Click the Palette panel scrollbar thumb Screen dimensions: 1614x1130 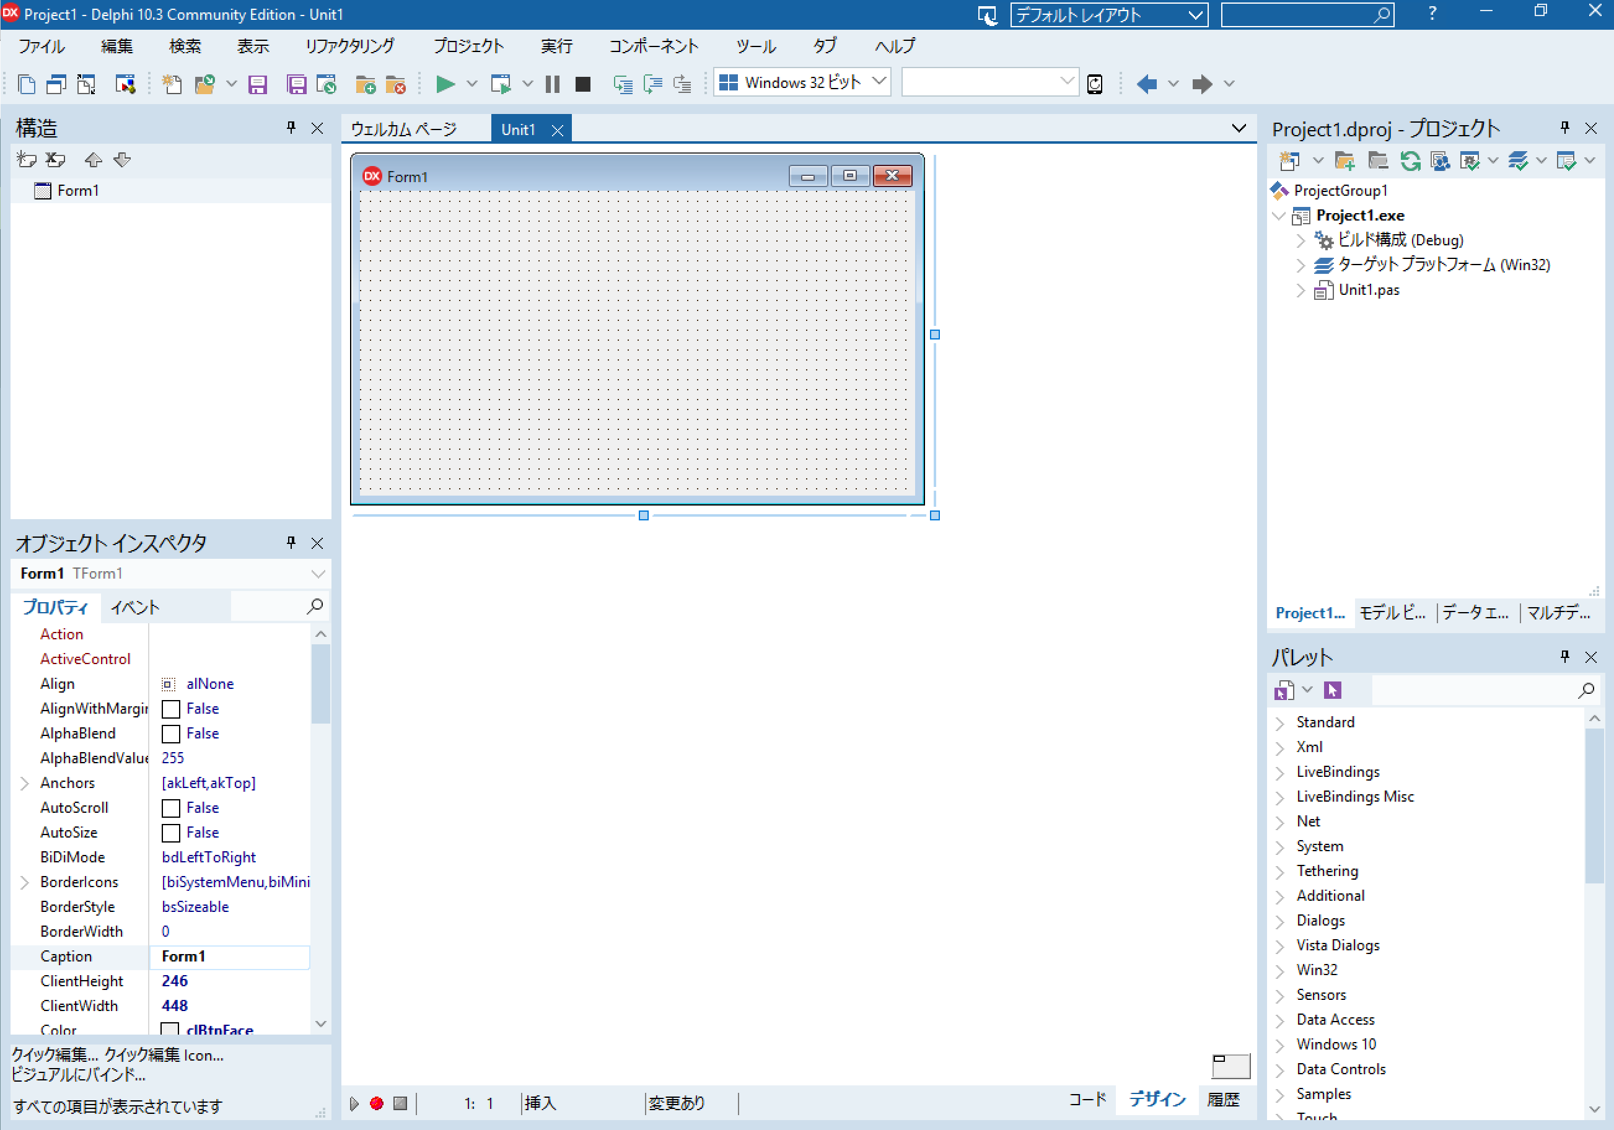point(1594,805)
